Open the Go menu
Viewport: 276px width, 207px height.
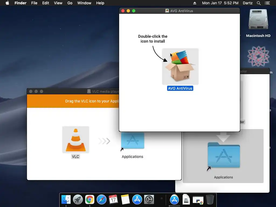70,3
